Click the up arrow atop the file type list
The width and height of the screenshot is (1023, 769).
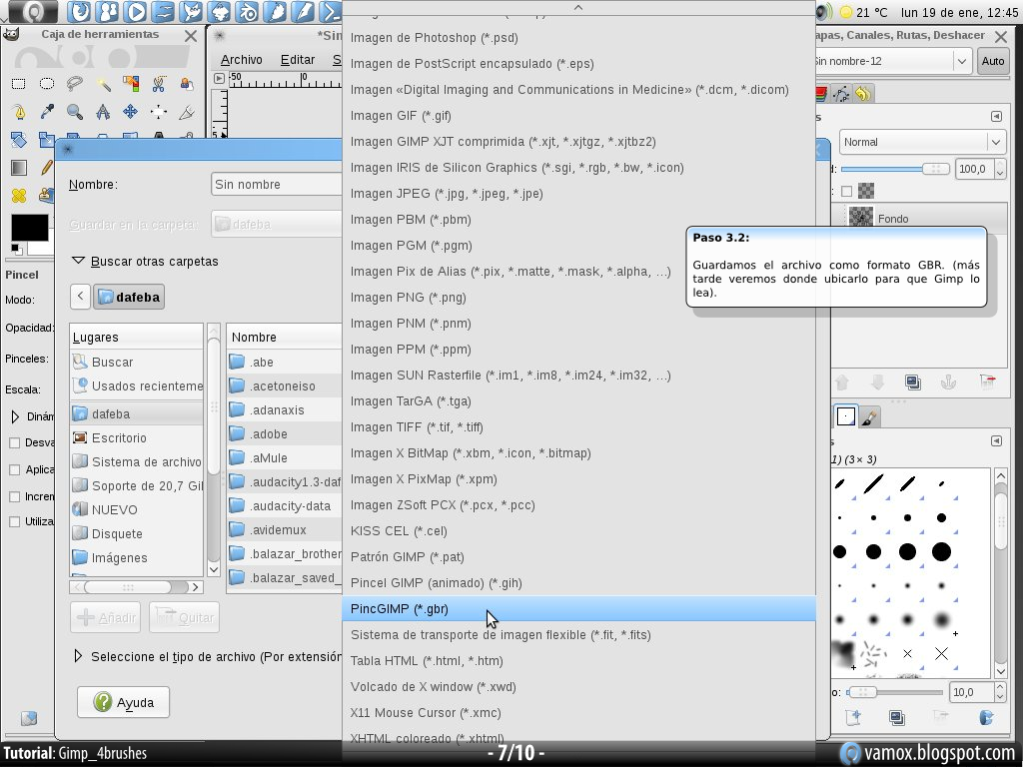578,7
